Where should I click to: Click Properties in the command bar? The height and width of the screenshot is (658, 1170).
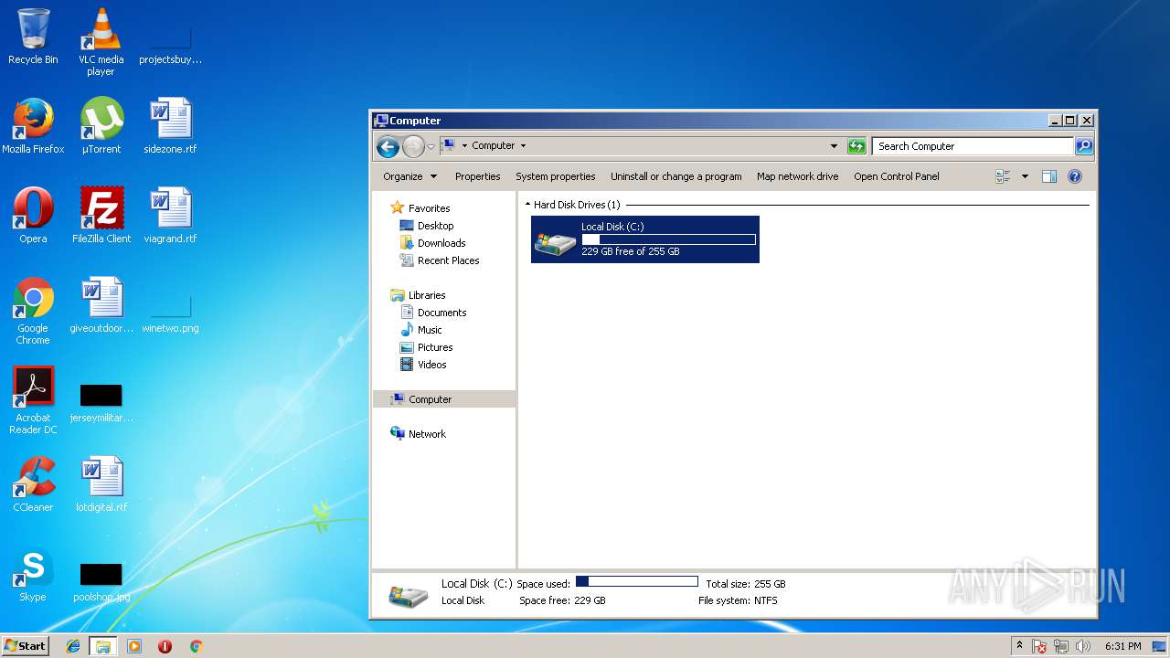tap(477, 176)
